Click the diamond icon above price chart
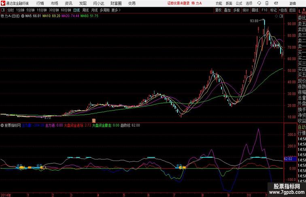306x197 pixels. point(276,16)
